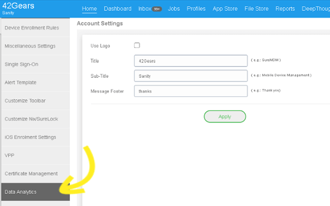This screenshot has width=330, height=206.
Task: Switch to the Jobs tab
Action: point(174,9)
